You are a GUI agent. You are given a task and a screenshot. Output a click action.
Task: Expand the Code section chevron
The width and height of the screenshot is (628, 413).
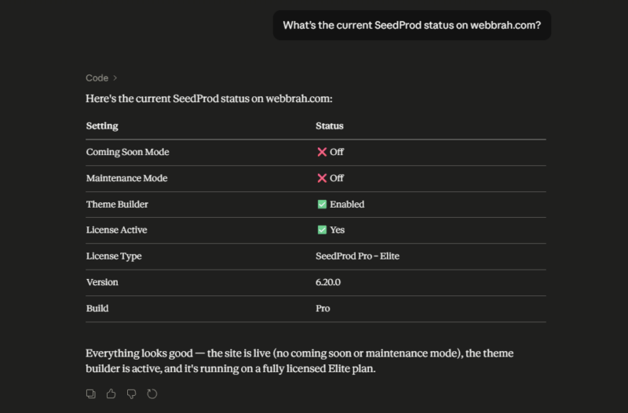pyautogui.click(x=115, y=78)
